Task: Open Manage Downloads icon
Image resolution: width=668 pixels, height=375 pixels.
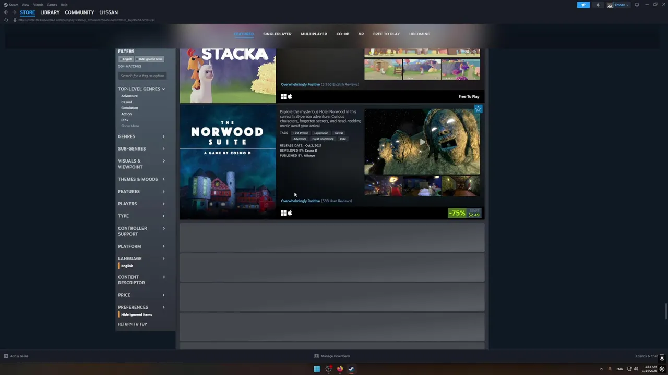Action: 316,356
